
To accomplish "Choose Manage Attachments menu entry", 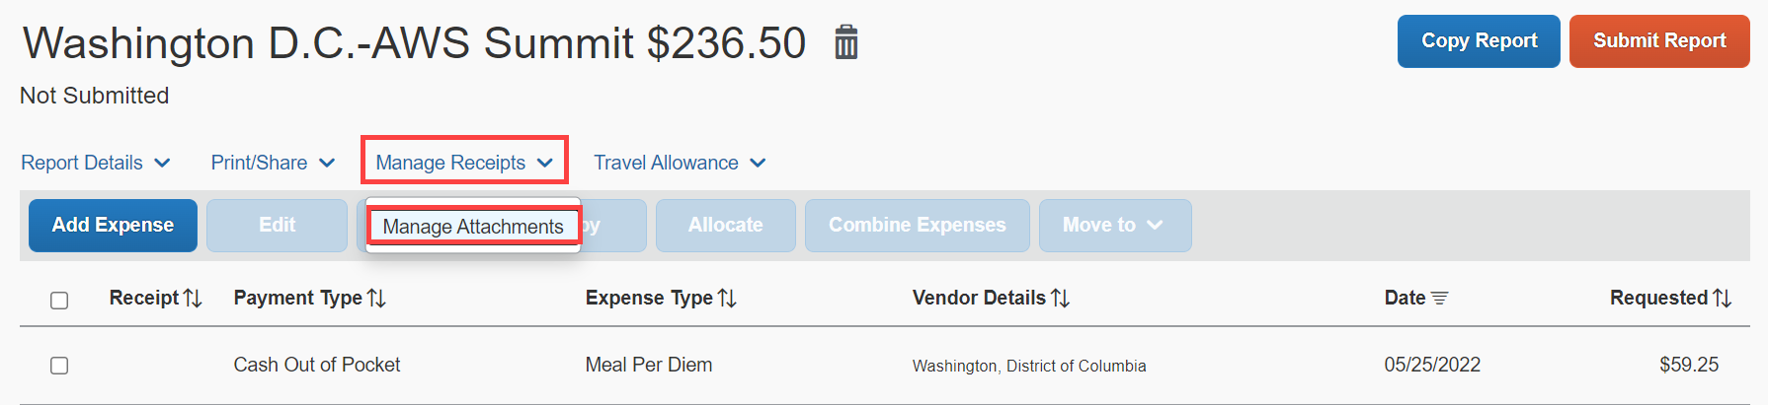I will 473,227.
